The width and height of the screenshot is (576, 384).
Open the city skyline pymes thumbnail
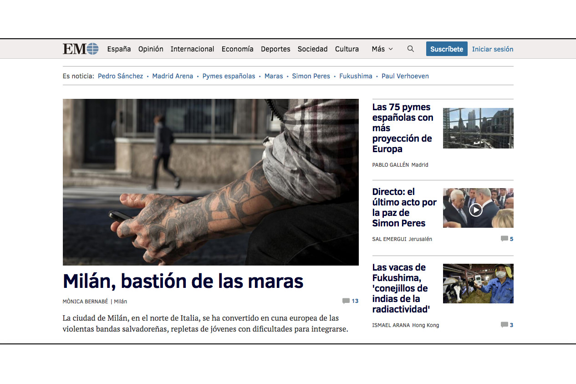(x=478, y=128)
